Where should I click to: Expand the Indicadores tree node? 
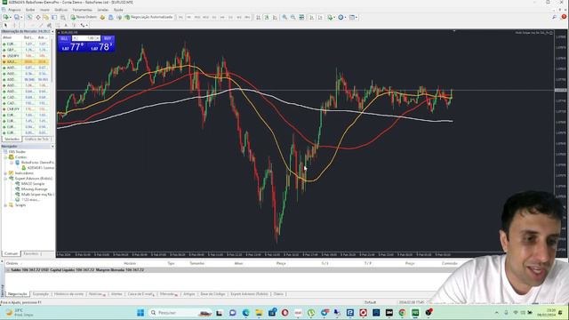tap(6, 173)
